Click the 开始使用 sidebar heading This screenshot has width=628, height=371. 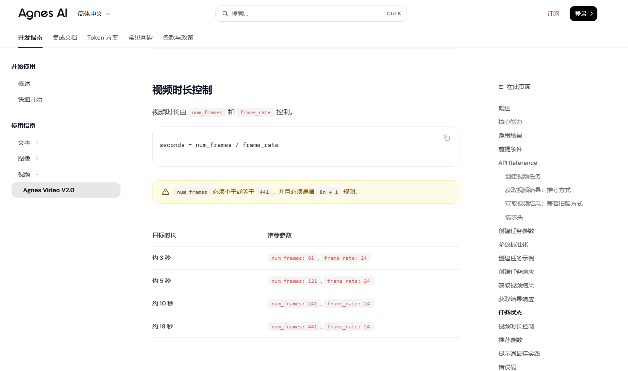click(23, 66)
